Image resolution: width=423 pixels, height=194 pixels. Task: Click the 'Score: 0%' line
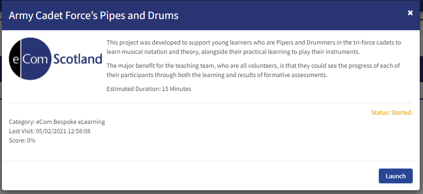(x=22, y=141)
